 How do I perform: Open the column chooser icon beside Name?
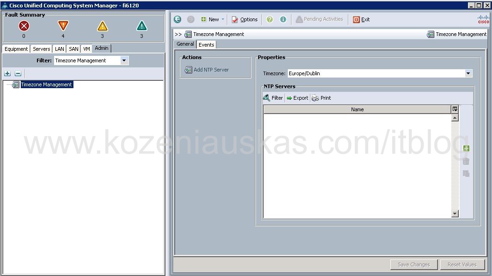pos(455,109)
